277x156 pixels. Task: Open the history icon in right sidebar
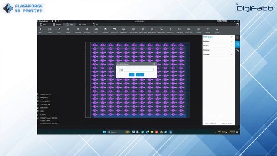tap(237, 51)
